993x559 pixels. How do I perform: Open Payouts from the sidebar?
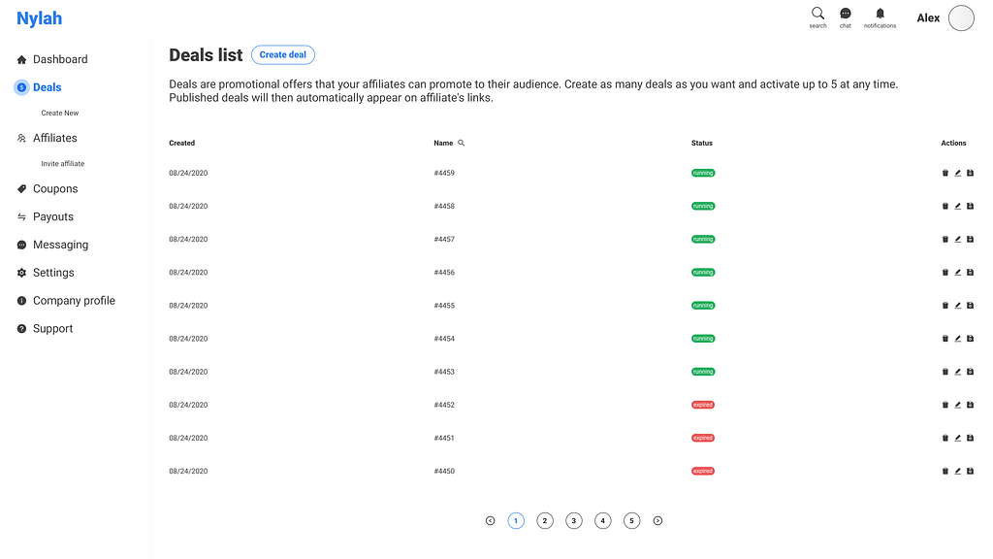click(x=52, y=217)
